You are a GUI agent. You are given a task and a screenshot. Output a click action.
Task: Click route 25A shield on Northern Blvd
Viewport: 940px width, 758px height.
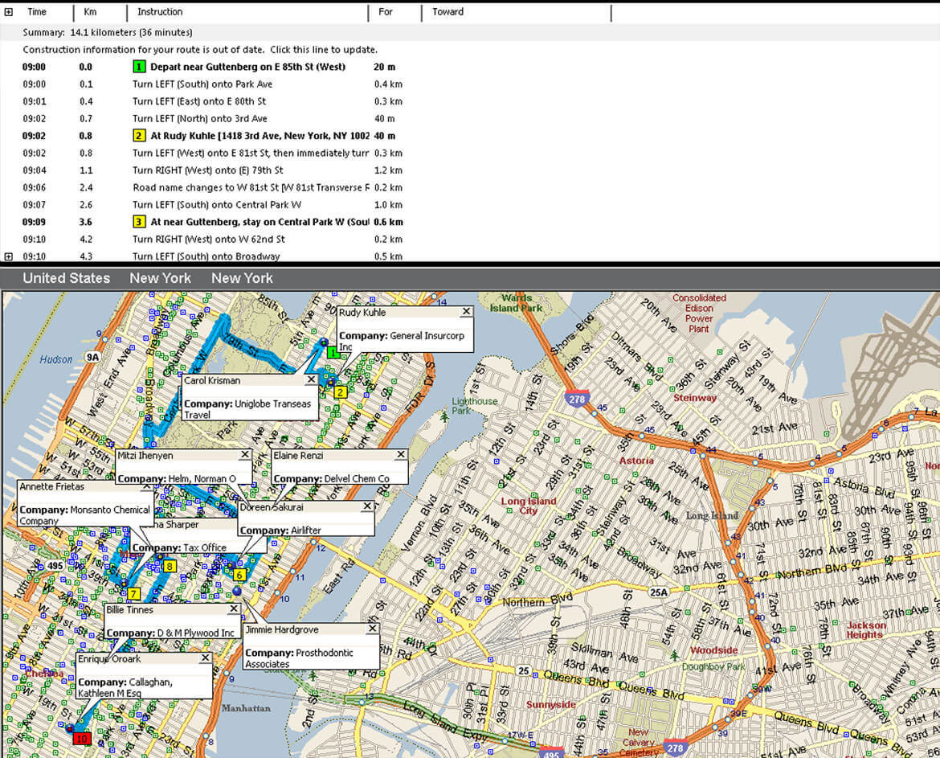658,592
